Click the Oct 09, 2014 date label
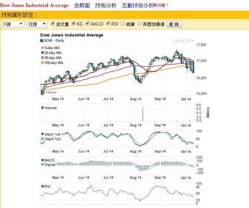The height and width of the screenshot is (208, 249). pyautogui.click(x=183, y=41)
